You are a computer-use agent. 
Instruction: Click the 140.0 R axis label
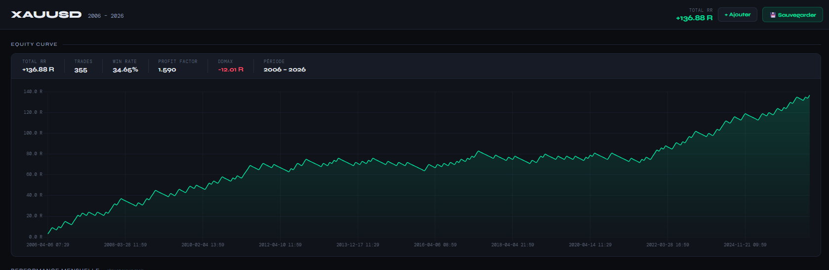[x=33, y=92]
